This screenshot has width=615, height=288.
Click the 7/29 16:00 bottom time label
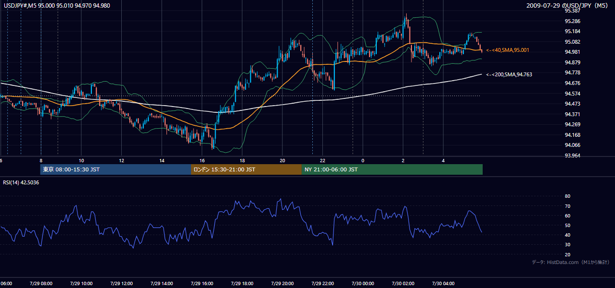point(202,283)
